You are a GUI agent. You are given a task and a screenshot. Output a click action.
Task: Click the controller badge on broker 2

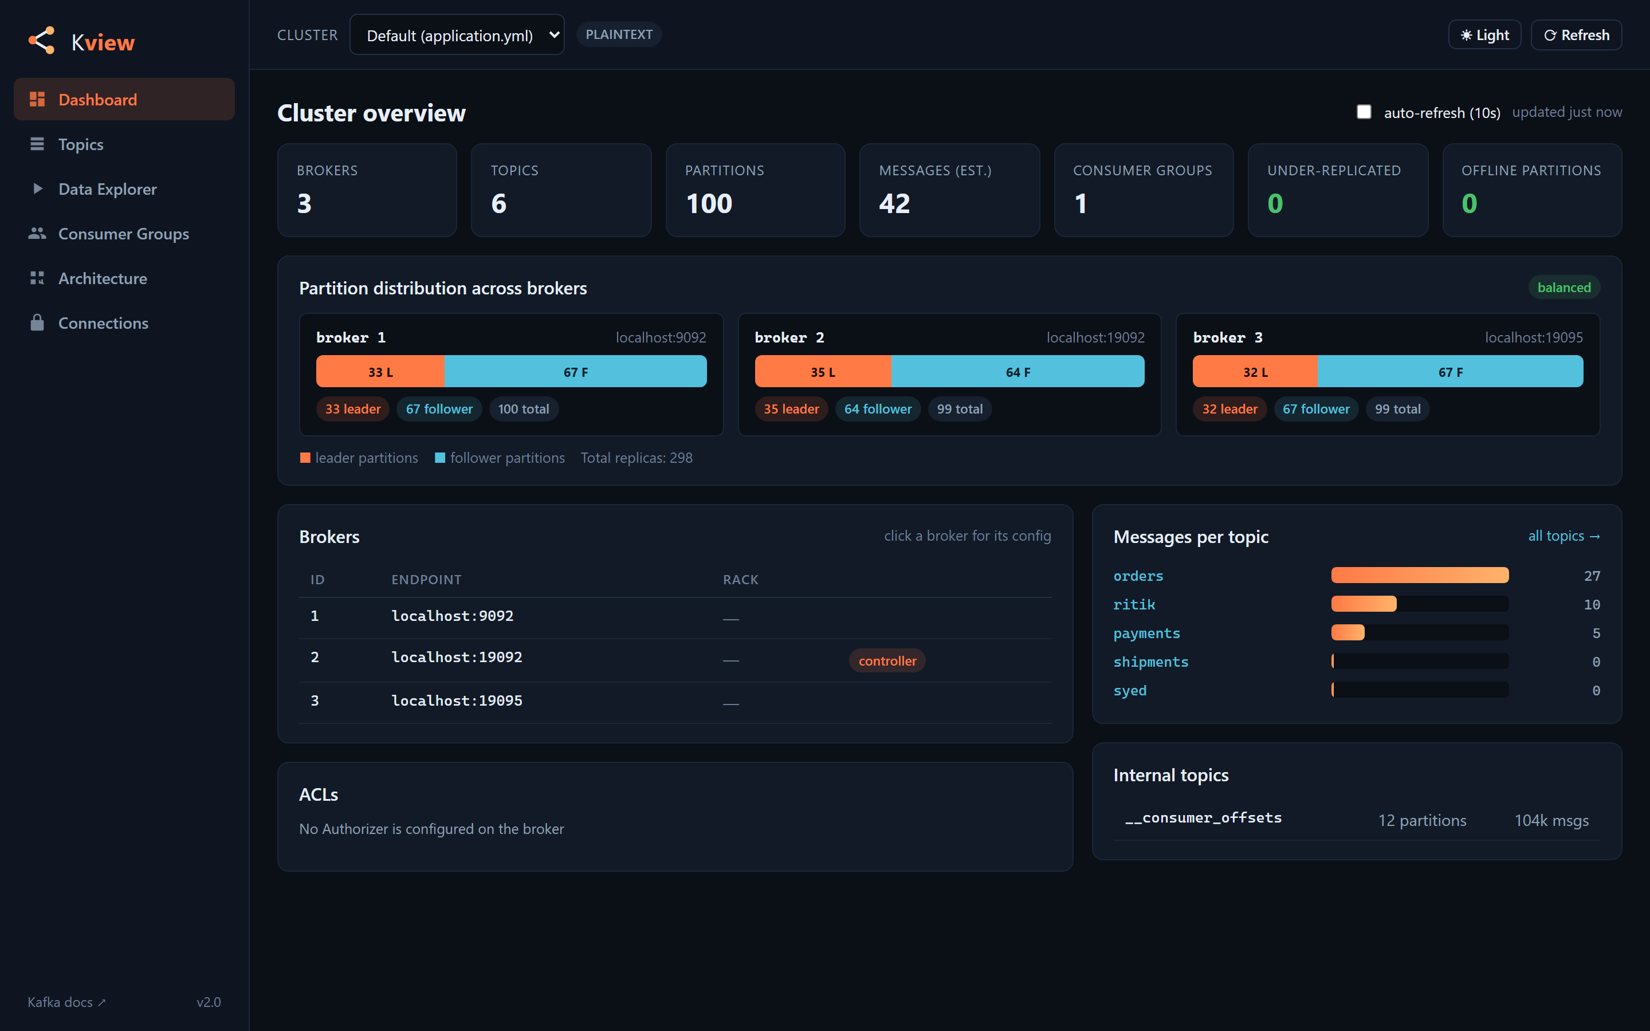point(887,661)
